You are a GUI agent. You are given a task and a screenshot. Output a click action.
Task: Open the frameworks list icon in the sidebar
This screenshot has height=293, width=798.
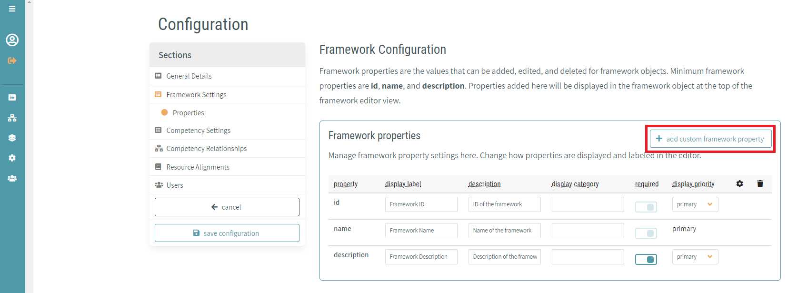click(x=12, y=97)
